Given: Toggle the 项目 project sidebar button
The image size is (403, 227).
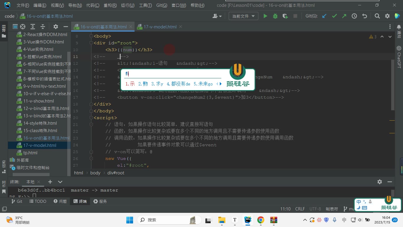Looking at the screenshot, I should (4, 31).
